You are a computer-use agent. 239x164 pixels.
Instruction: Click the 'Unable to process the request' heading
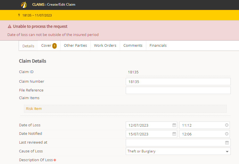click(x=40, y=26)
